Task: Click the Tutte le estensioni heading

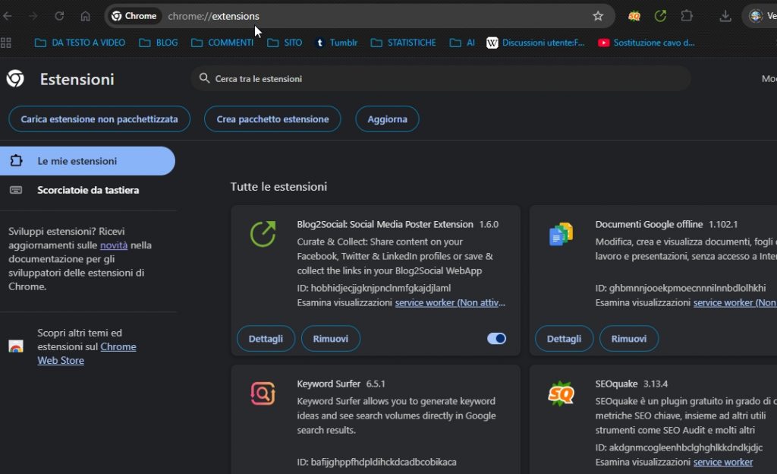Action: click(278, 186)
